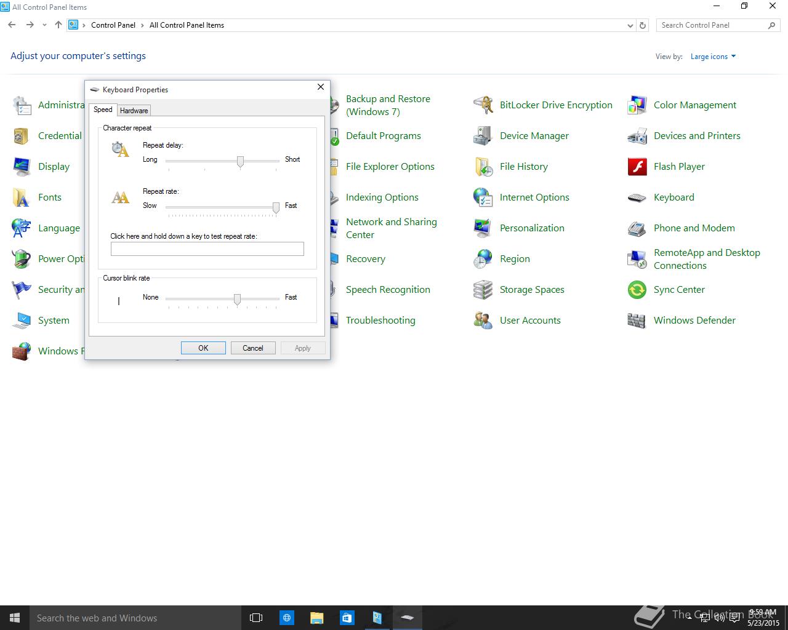Open the Store from the taskbar
The width and height of the screenshot is (788, 630).
point(347,618)
